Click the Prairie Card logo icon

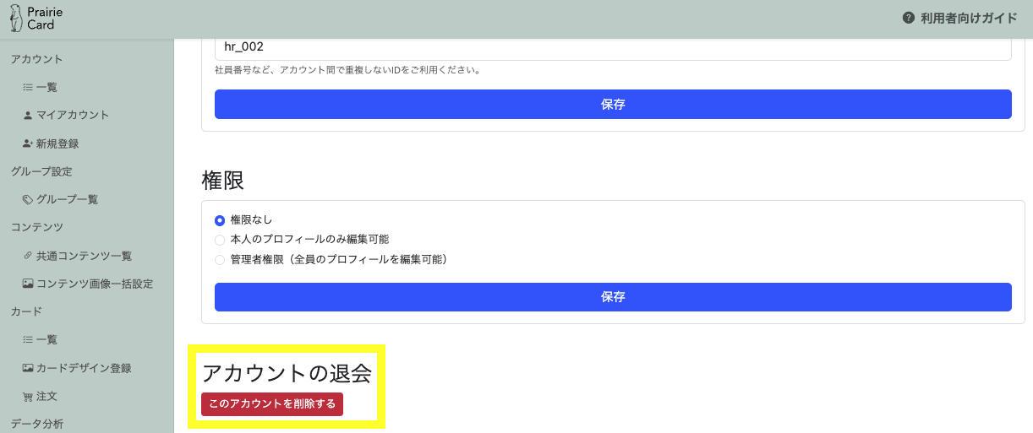[15, 19]
